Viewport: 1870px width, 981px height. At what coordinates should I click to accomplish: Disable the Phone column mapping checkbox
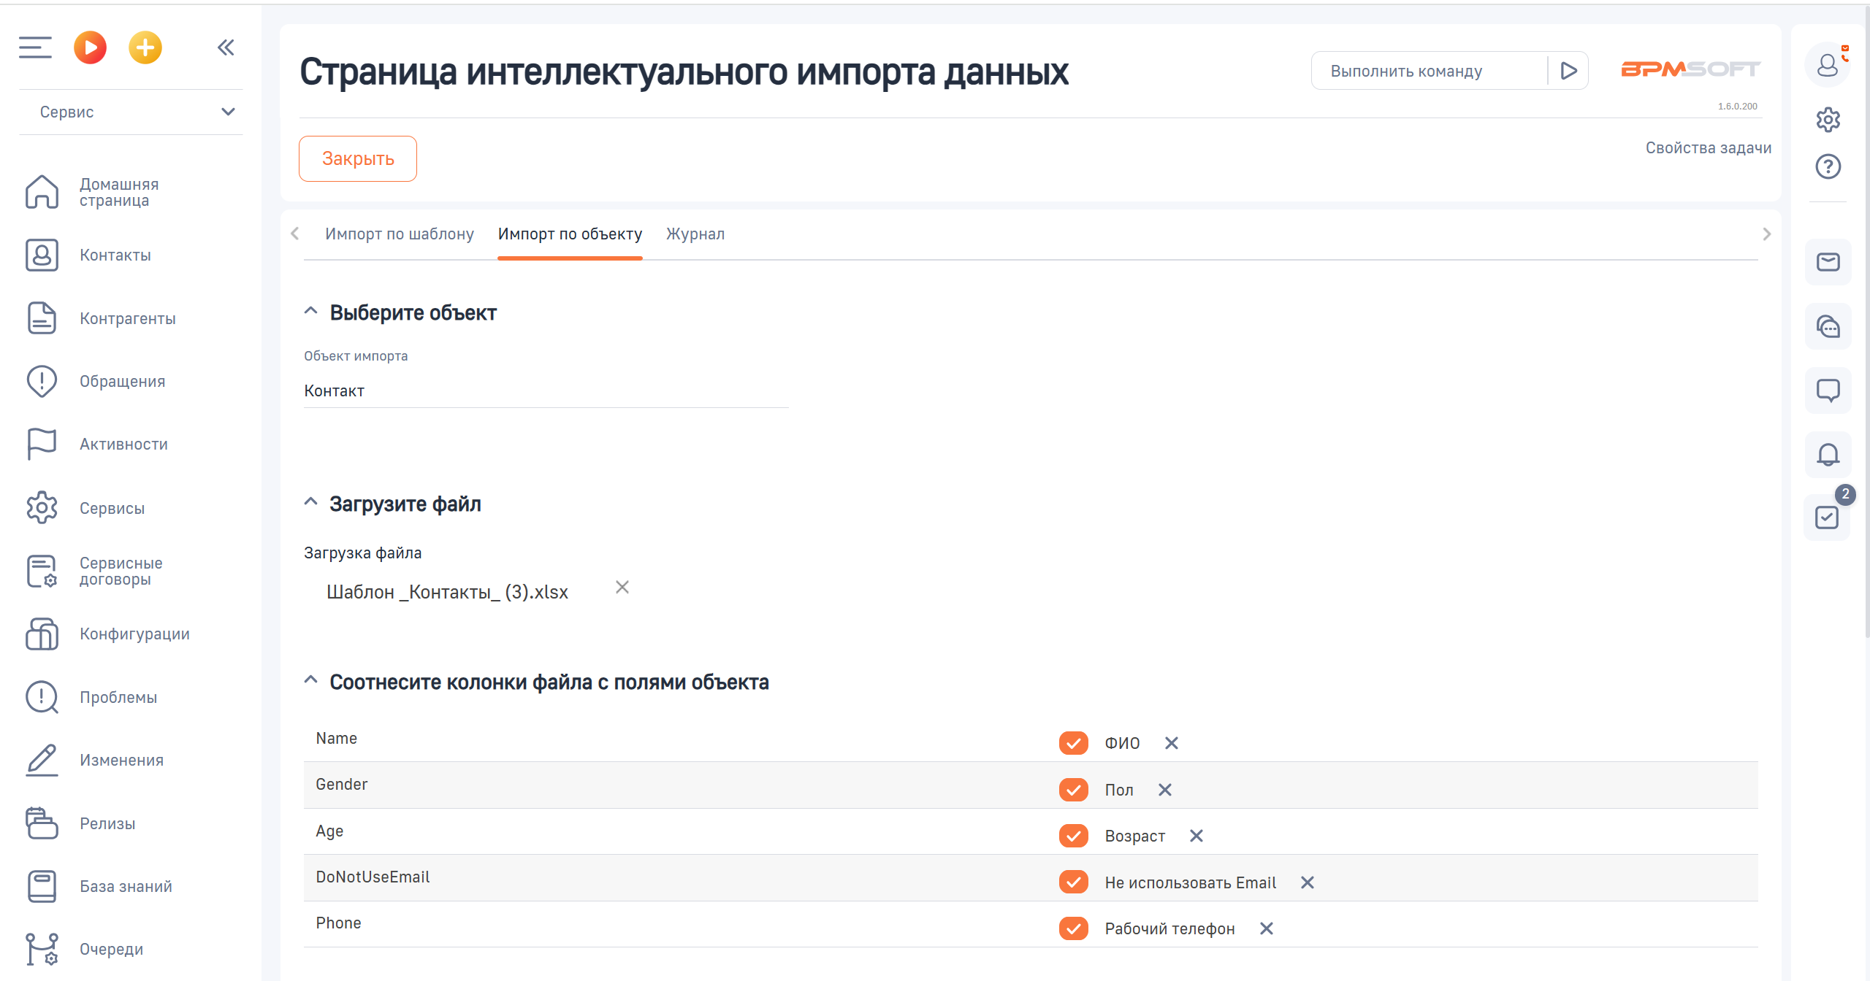[1073, 928]
